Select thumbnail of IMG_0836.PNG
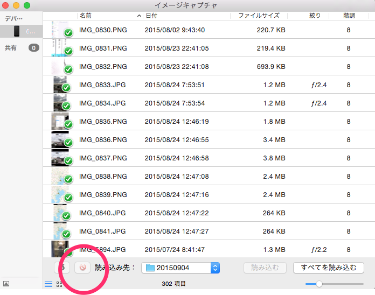This screenshot has width=375, height=295. click(x=60, y=139)
